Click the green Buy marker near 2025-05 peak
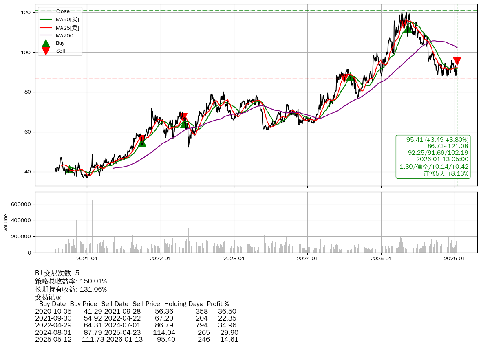This screenshot has height=347, width=481. click(407, 28)
